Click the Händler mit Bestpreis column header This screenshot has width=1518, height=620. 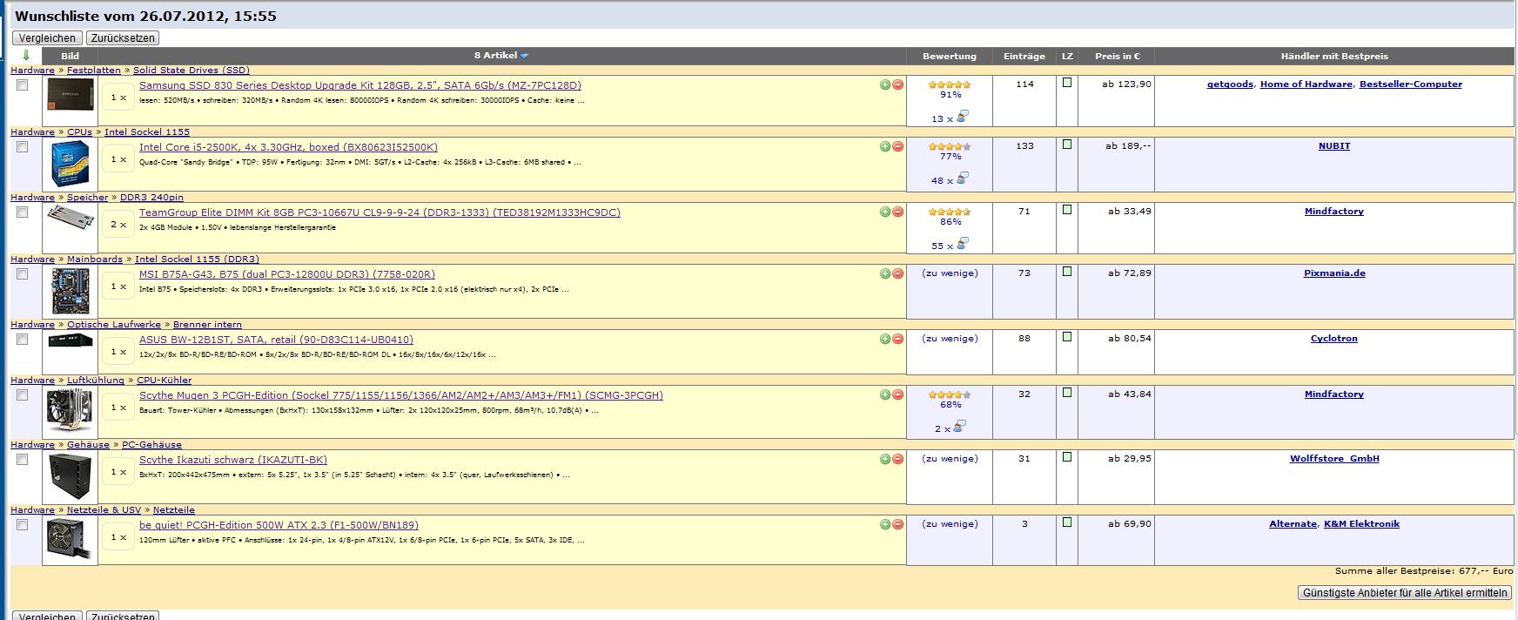coord(1334,56)
